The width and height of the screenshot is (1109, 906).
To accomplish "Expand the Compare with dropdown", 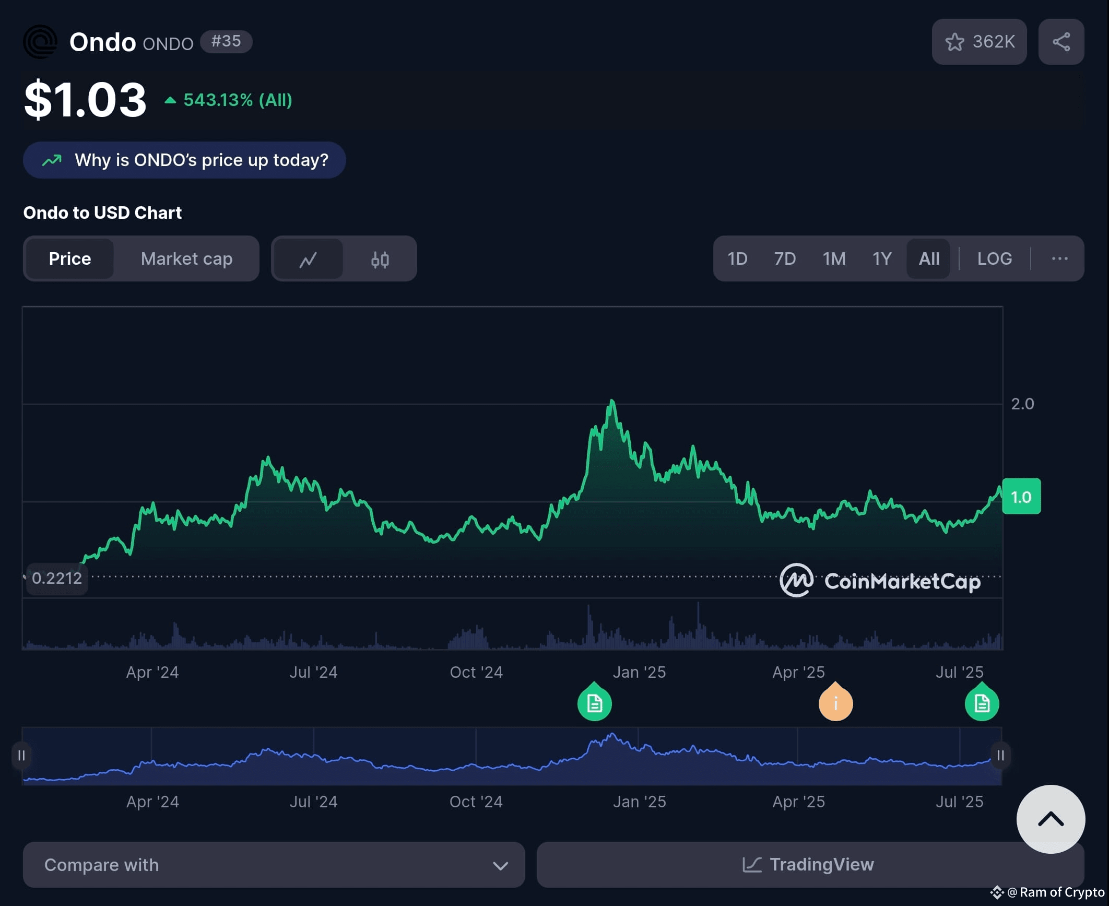I will pyautogui.click(x=274, y=865).
